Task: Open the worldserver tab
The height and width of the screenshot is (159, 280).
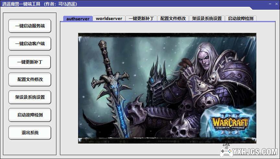Action: [x=109, y=19]
